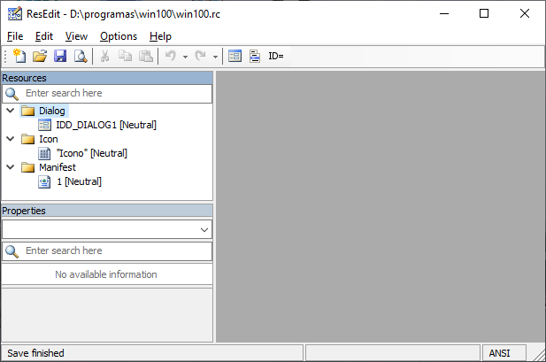546x362 pixels.
Task: Click the Properties search magnifier icon
Action: pos(12,251)
